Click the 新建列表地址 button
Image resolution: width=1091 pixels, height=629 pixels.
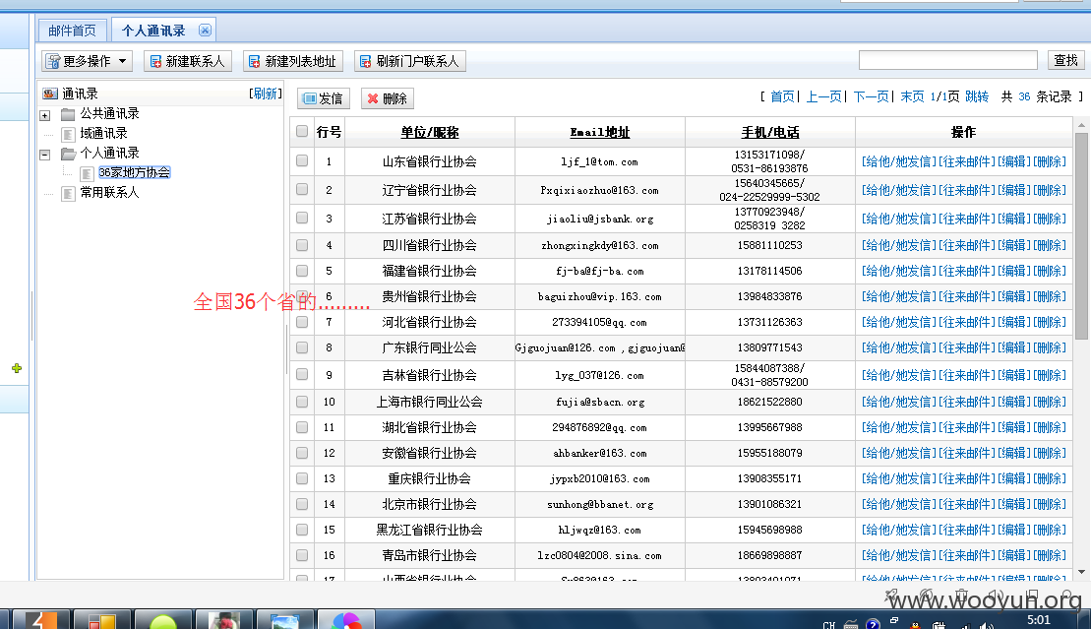tap(293, 61)
